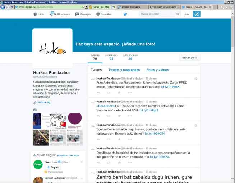
Task: Retweet the Orgullosos de la calidad tweet
Action: pyautogui.click(x=109, y=163)
